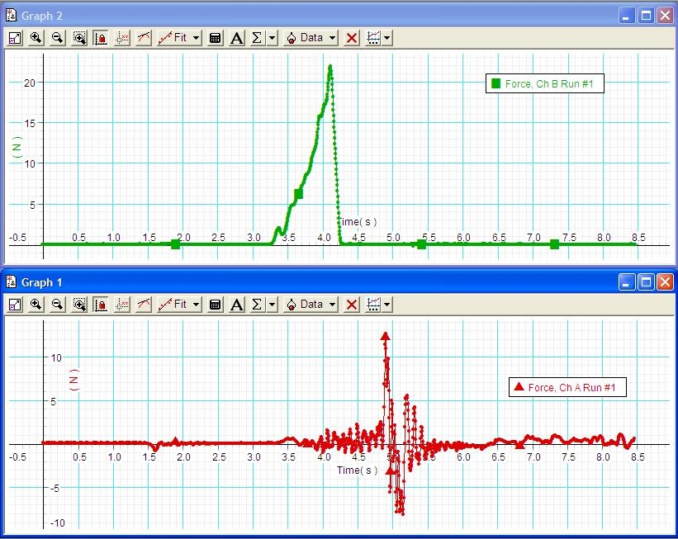Click red triangle marker at Ch A peak

pos(386,337)
